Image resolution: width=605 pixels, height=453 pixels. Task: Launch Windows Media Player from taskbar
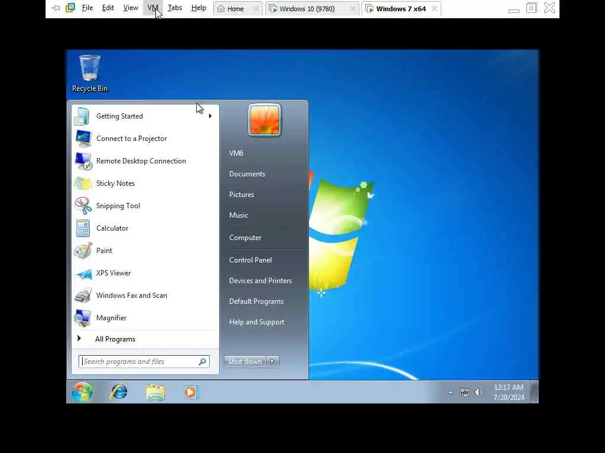click(191, 392)
